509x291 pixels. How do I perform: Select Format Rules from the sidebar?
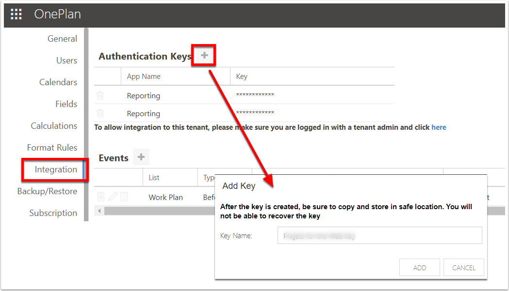point(52,147)
